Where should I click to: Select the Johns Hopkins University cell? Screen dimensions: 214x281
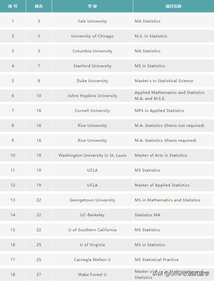pos(92,96)
